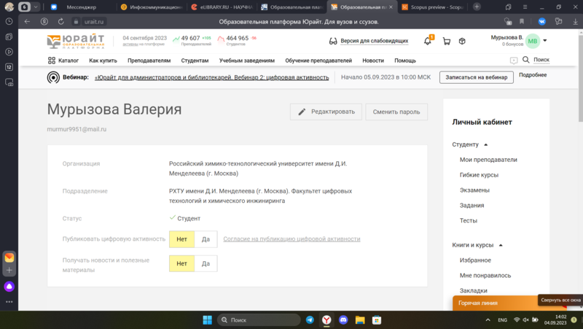Open the Студентам menu
This screenshot has height=329, width=583.
coord(195,61)
